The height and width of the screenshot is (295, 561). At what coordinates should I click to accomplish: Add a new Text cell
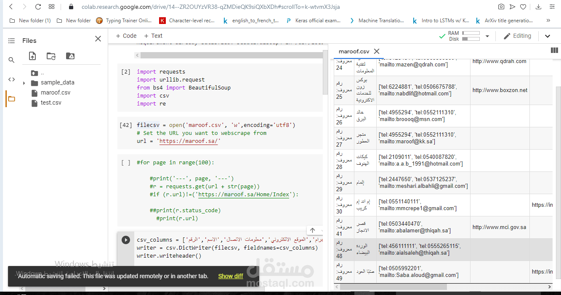point(153,36)
